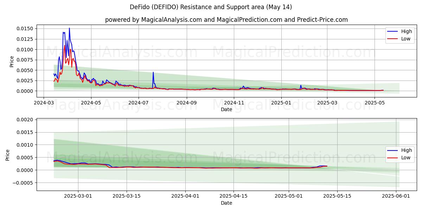This screenshot has height=211, width=422.
Task: Click the highest blue peak near 0.0150
Action: 69,28
